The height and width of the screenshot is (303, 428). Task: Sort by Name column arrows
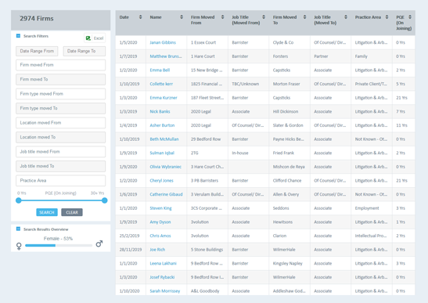pyautogui.click(x=182, y=17)
